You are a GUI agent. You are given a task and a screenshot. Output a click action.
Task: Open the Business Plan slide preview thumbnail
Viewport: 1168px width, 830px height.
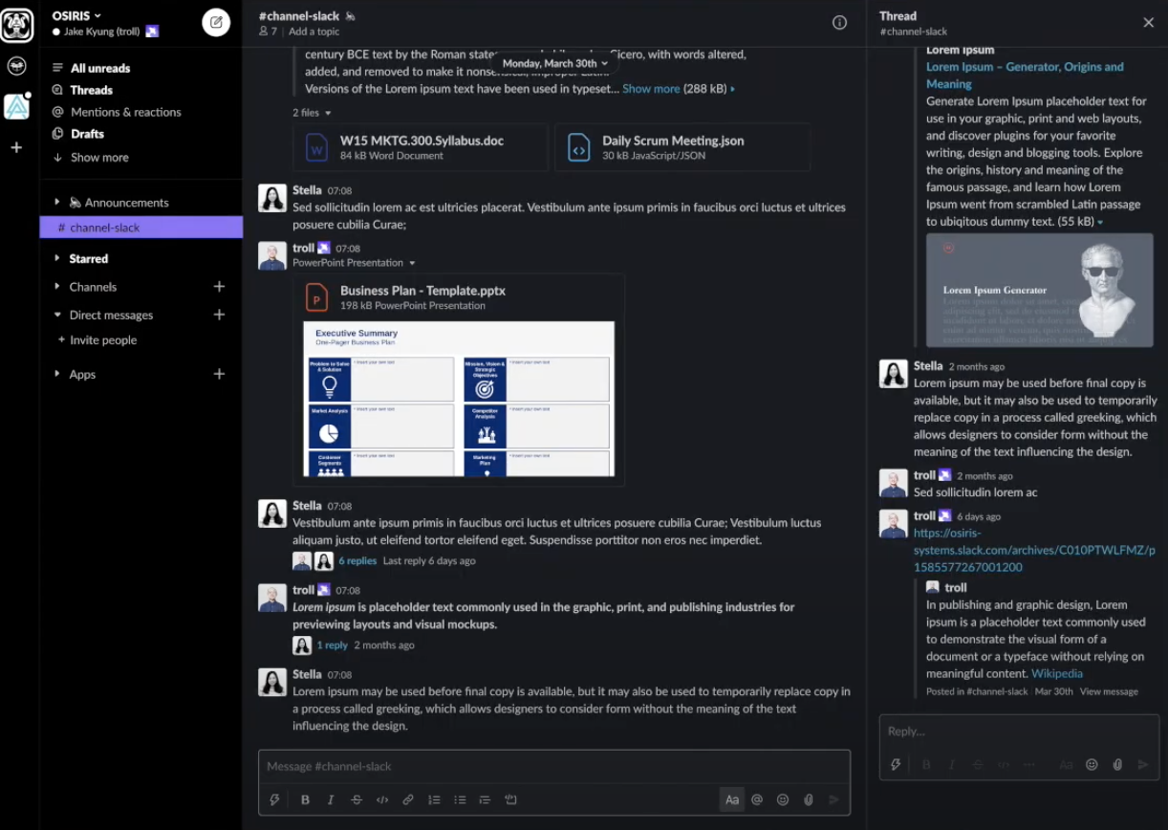[x=459, y=399]
